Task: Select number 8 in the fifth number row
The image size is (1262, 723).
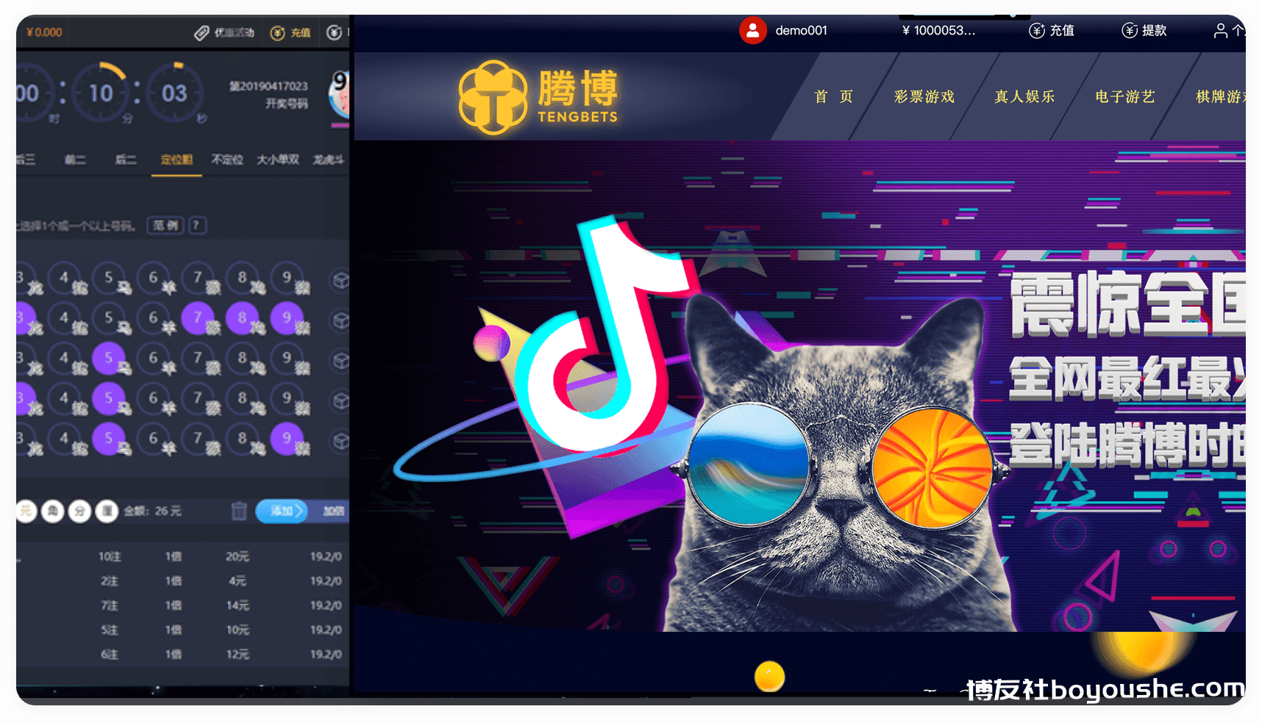Action: pos(242,439)
